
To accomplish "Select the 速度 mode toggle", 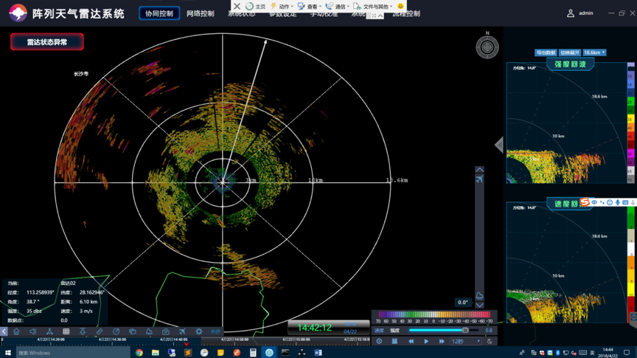I will tap(379, 331).
